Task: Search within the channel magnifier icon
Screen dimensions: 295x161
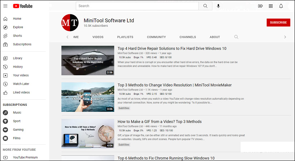Action: click(x=236, y=37)
